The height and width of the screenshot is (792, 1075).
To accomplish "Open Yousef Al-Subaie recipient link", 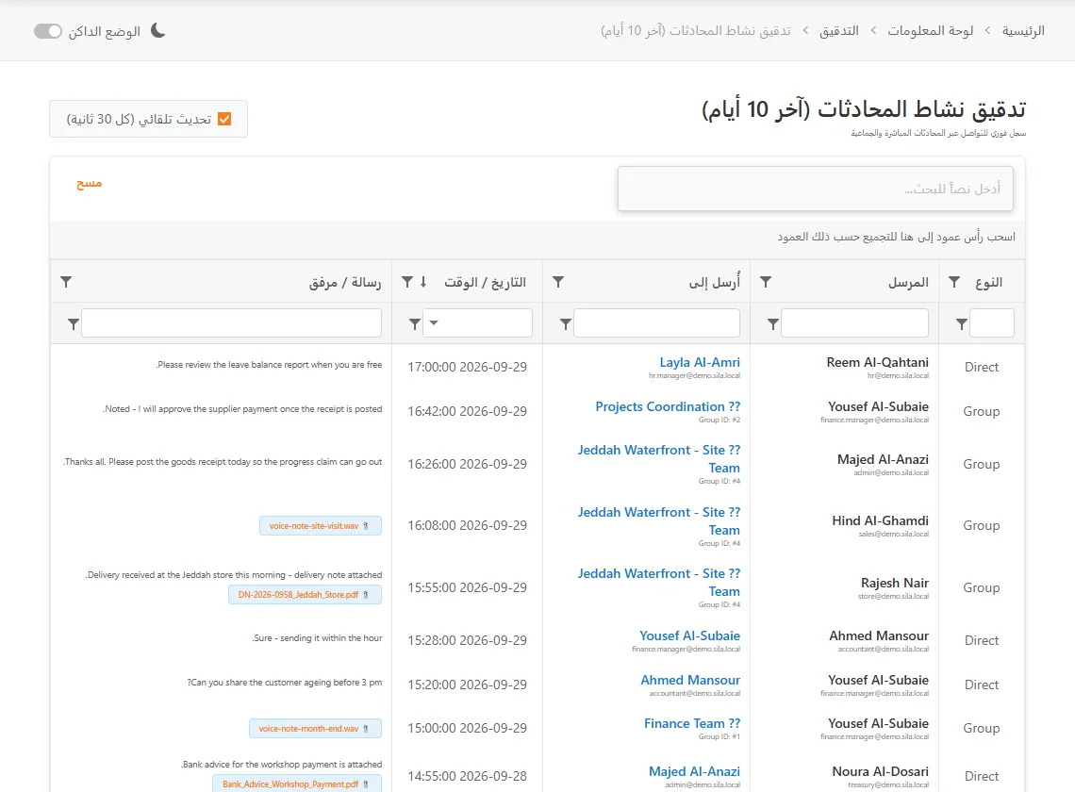I will [x=689, y=635].
